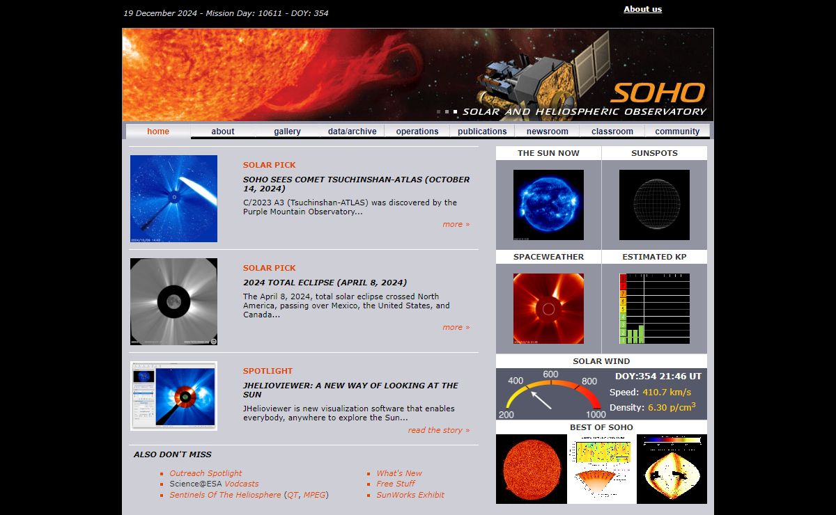The image size is (836, 515).
Task: Go to the home tab
Action: [158, 132]
